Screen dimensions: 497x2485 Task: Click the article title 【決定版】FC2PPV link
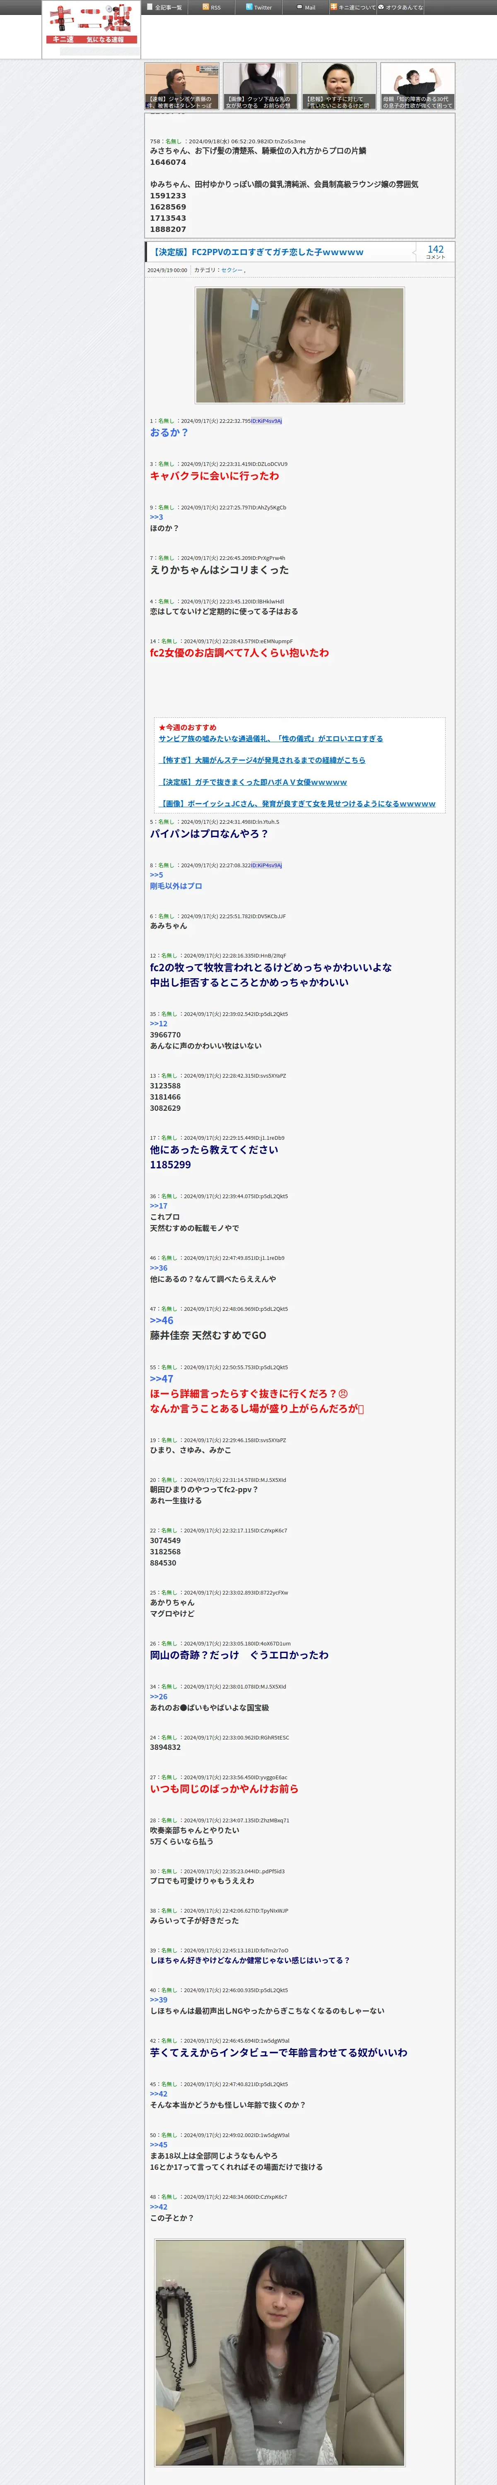pos(257,252)
